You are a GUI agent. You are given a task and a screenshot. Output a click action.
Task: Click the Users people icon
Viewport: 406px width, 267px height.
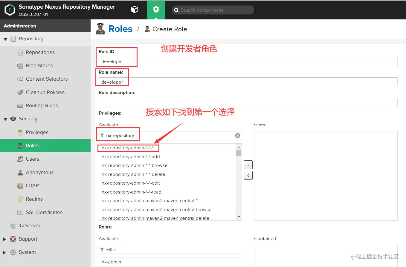(20, 159)
